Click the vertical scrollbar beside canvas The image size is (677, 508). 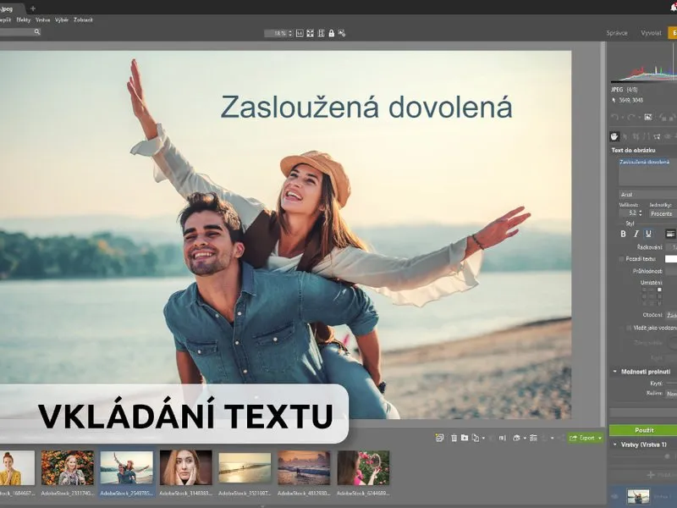[603, 234]
